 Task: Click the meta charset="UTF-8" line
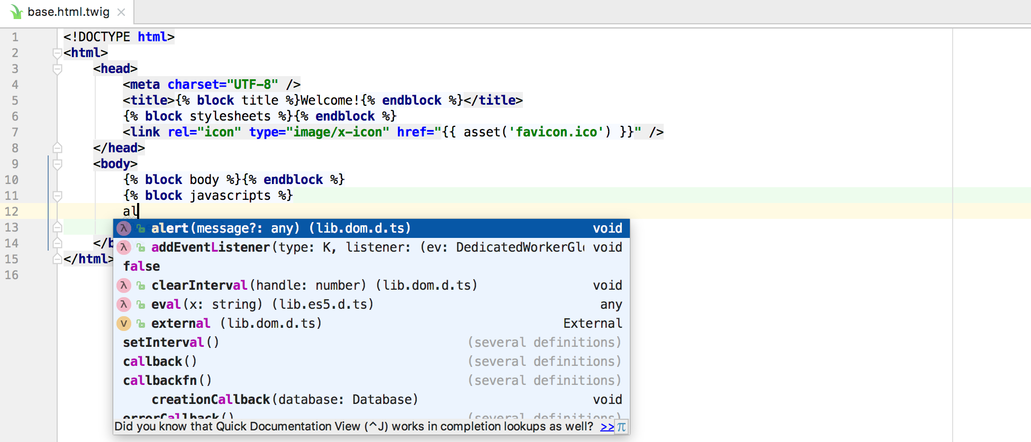pyautogui.click(x=212, y=85)
